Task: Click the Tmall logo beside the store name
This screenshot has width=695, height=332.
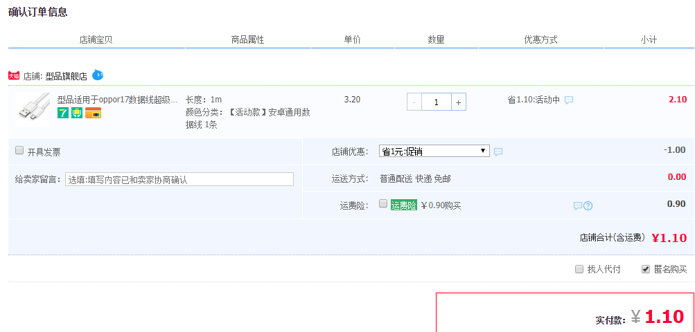Action: pos(14,75)
